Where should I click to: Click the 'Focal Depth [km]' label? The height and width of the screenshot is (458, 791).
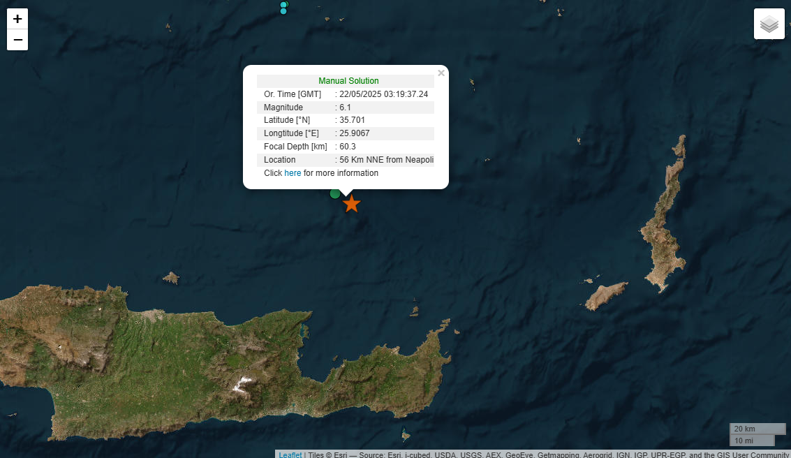295,147
